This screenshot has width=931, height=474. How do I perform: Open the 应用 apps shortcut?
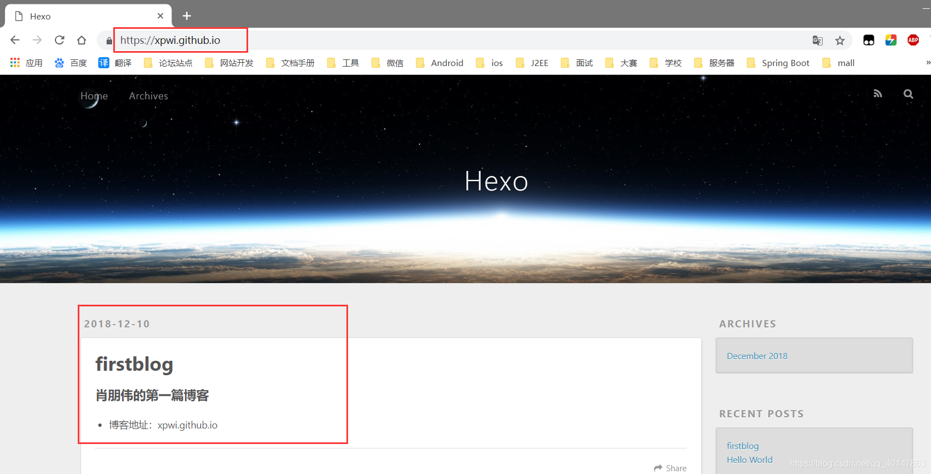pos(26,63)
